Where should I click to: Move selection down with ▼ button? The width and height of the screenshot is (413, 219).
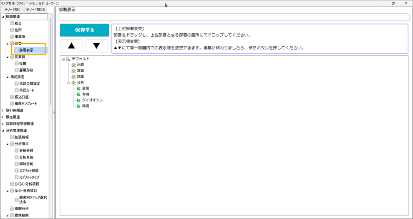97,46
